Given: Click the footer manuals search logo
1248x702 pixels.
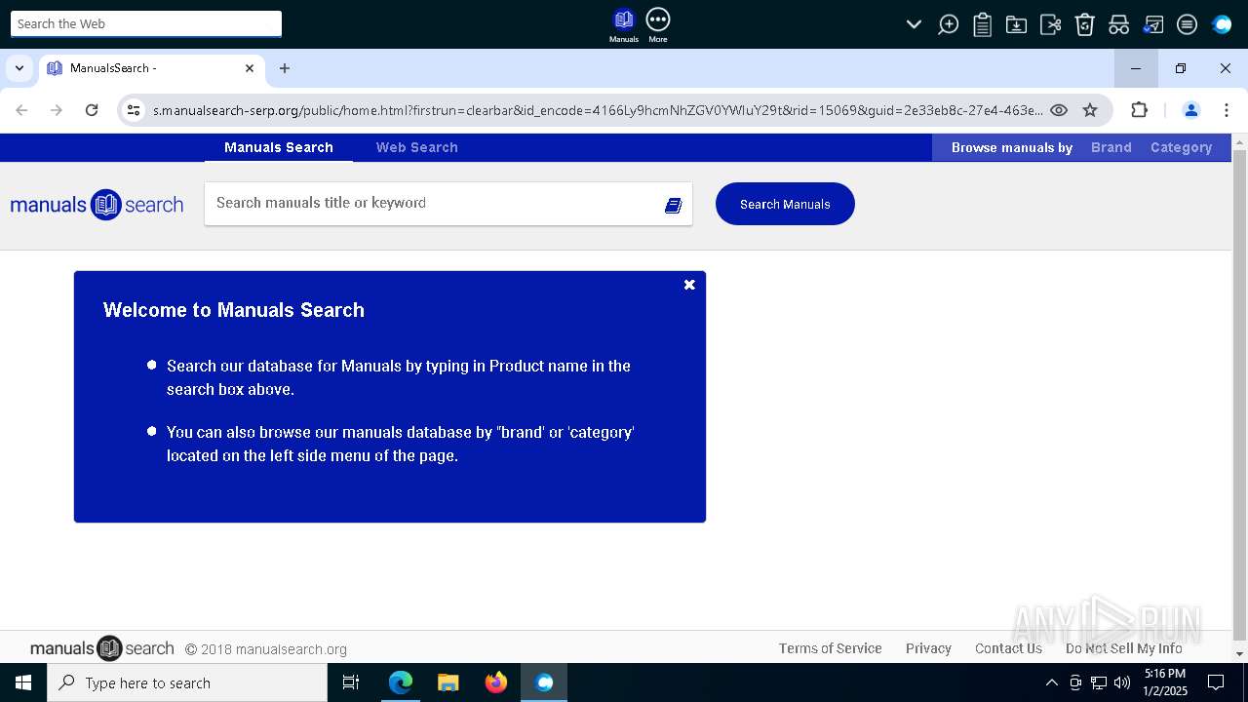Looking at the screenshot, I should [x=102, y=648].
